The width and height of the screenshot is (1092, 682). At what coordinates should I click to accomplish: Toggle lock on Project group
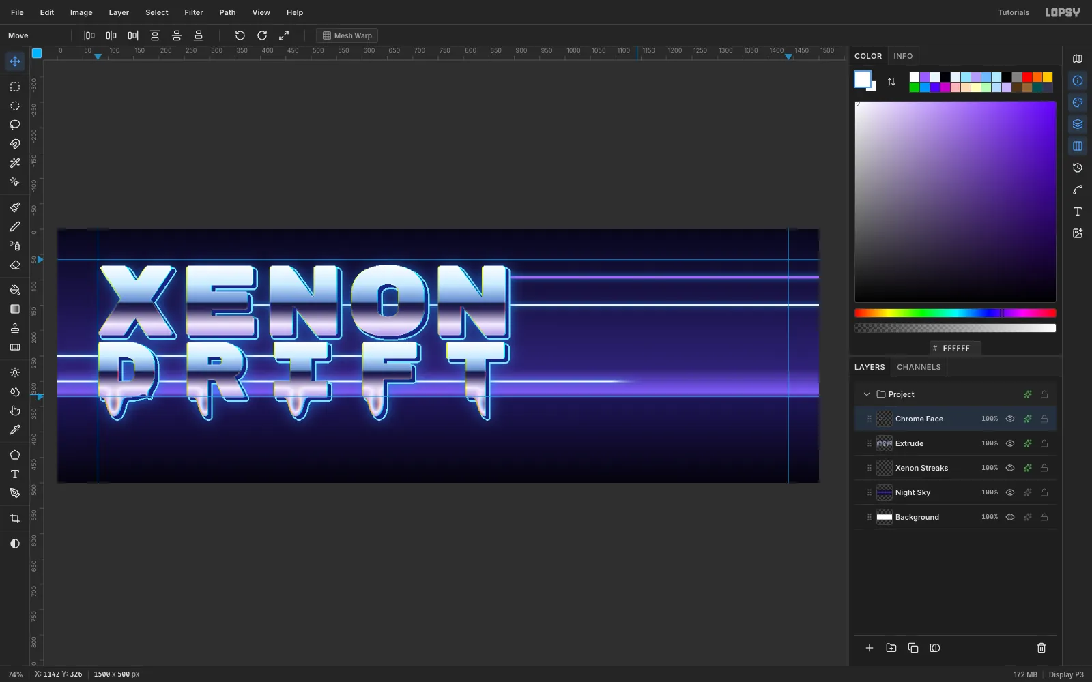coord(1044,394)
